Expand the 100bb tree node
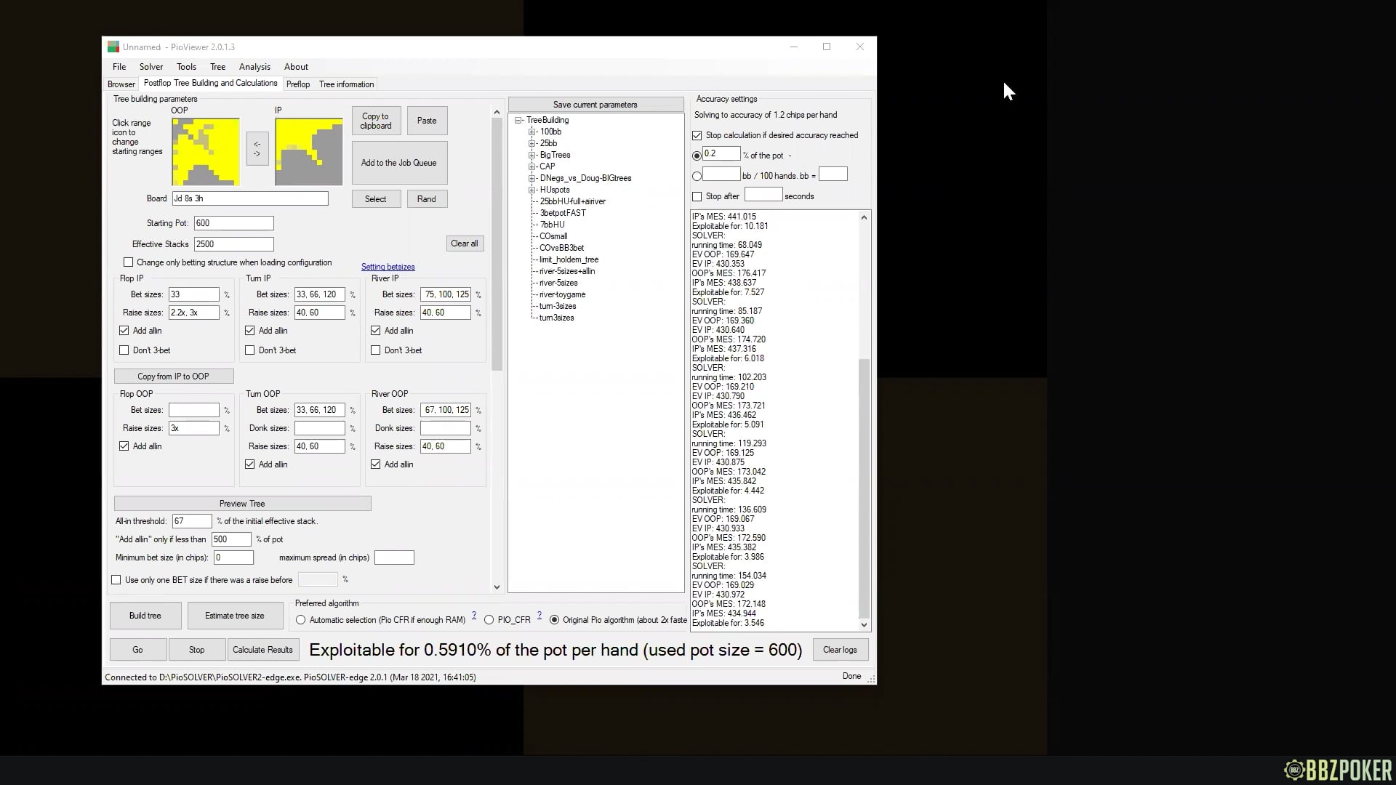 point(531,132)
